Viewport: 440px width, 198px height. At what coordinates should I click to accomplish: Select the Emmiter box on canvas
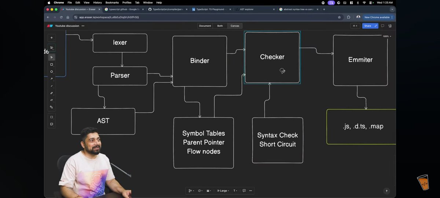[360, 60]
